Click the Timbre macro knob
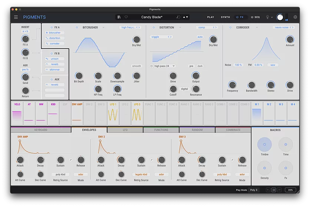The width and height of the screenshot is (310, 207). pos(264,145)
